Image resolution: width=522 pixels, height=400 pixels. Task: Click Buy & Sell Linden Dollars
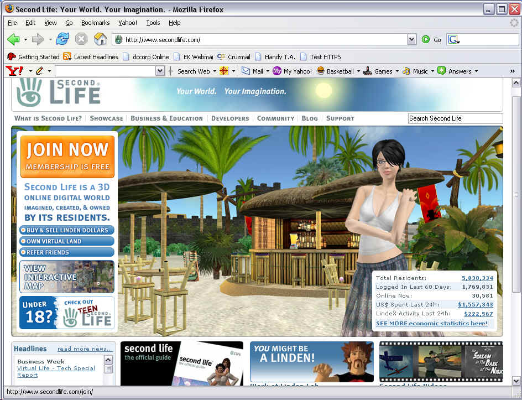click(x=67, y=230)
